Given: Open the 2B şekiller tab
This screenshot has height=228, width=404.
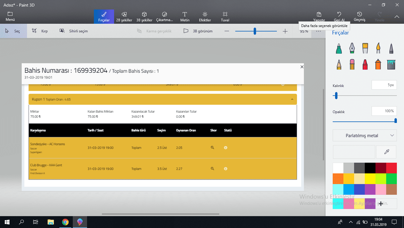Looking at the screenshot, I should click(124, 17).
